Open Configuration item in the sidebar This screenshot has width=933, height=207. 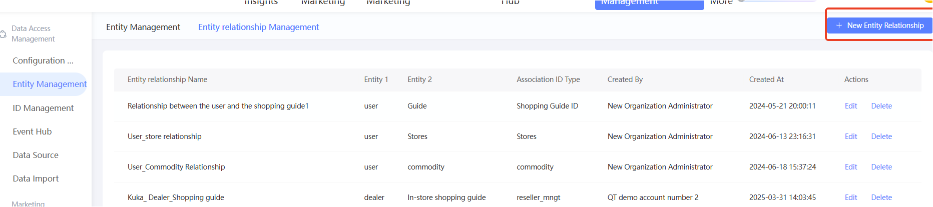point(43,60)
